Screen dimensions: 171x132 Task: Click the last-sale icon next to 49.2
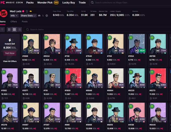tap(130, 98)
